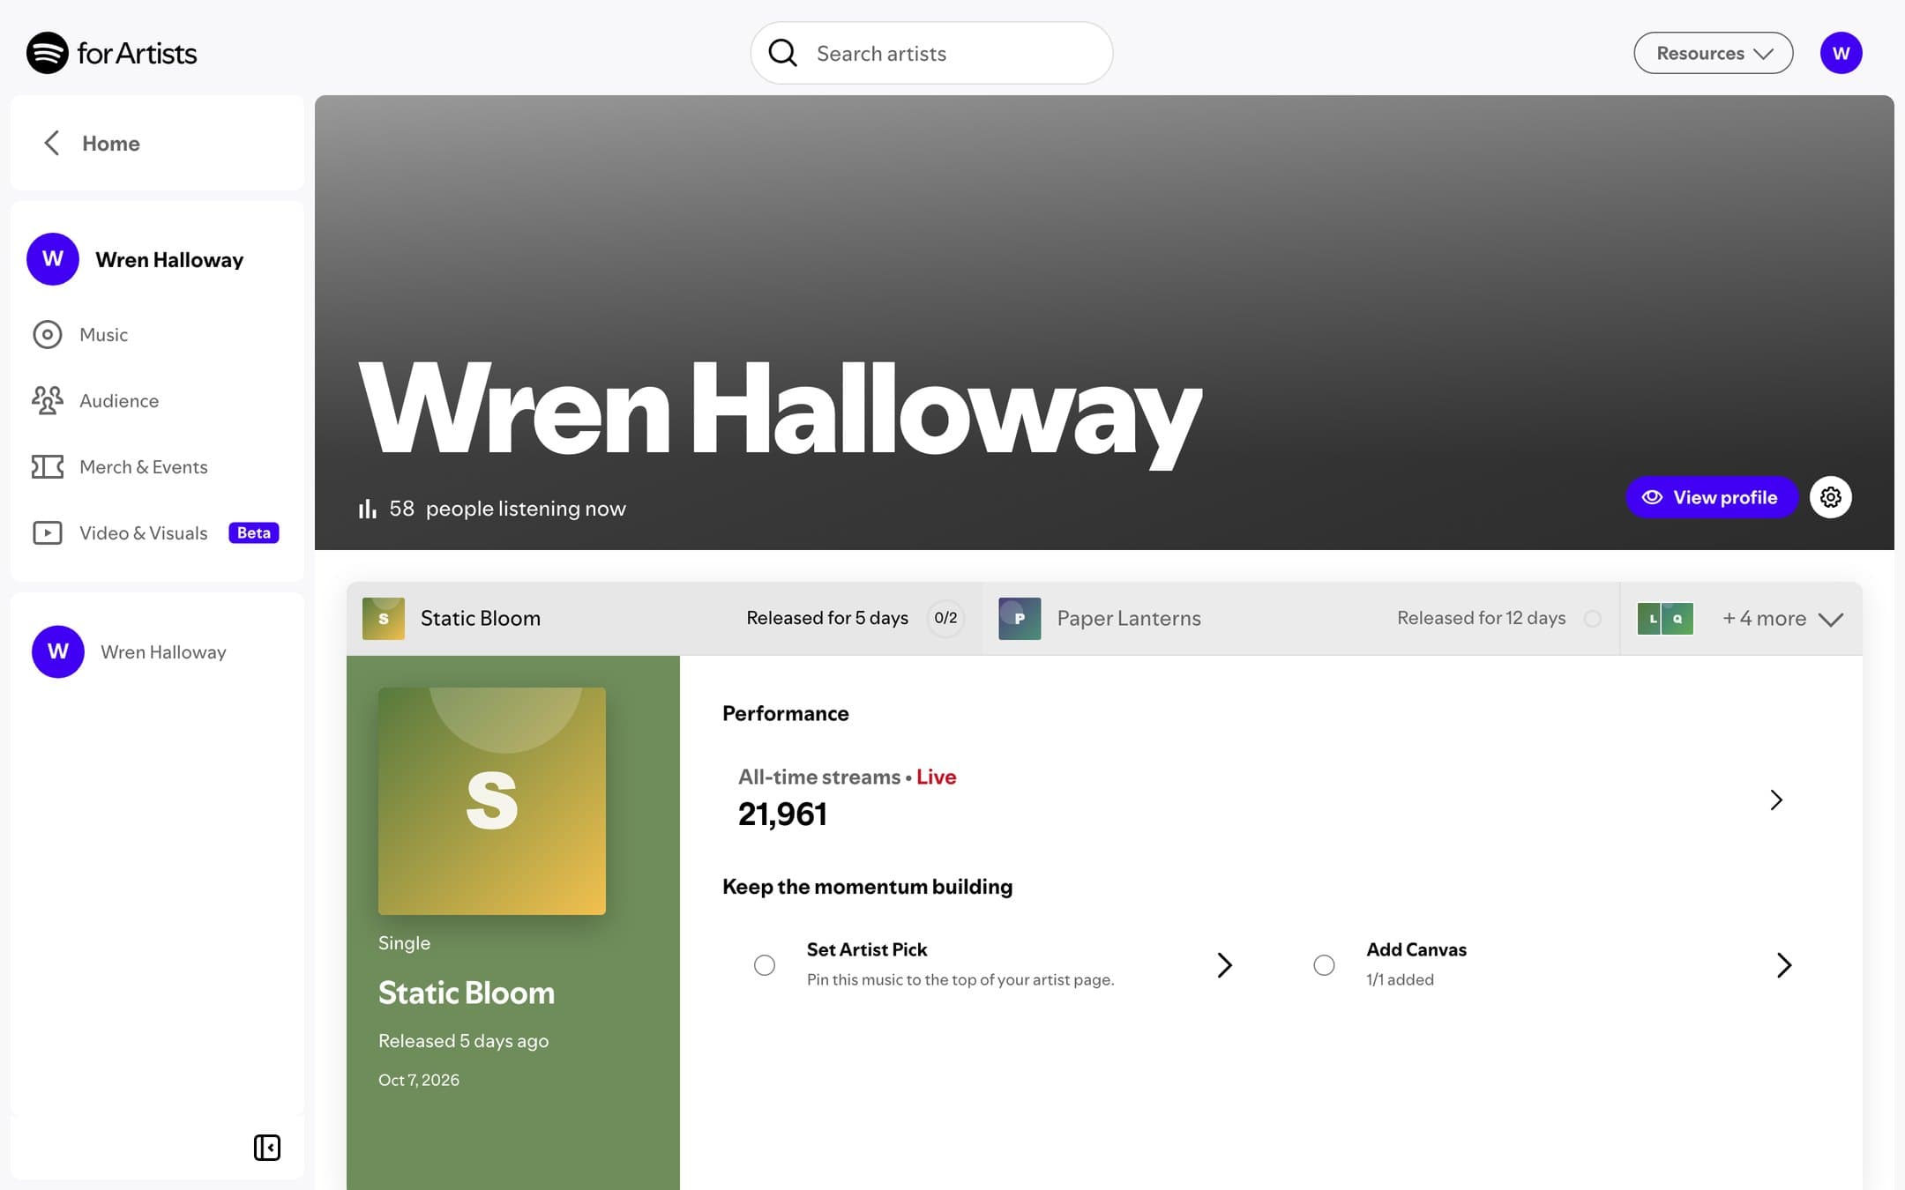Select the Static Bloom release tab
This screenshot has width=1905, height=1190.
[664, 618]
